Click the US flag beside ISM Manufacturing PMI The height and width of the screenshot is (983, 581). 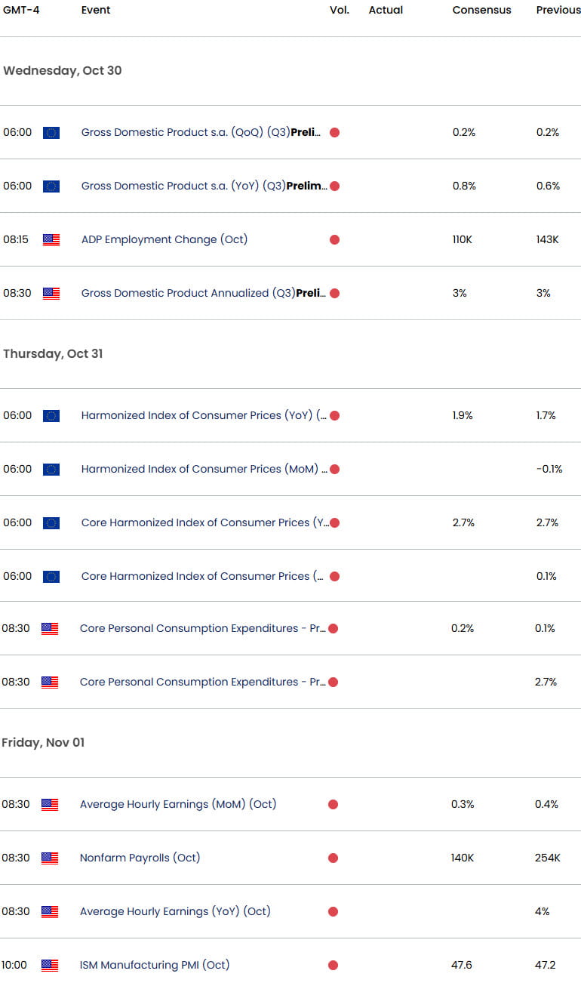[50, 965]
